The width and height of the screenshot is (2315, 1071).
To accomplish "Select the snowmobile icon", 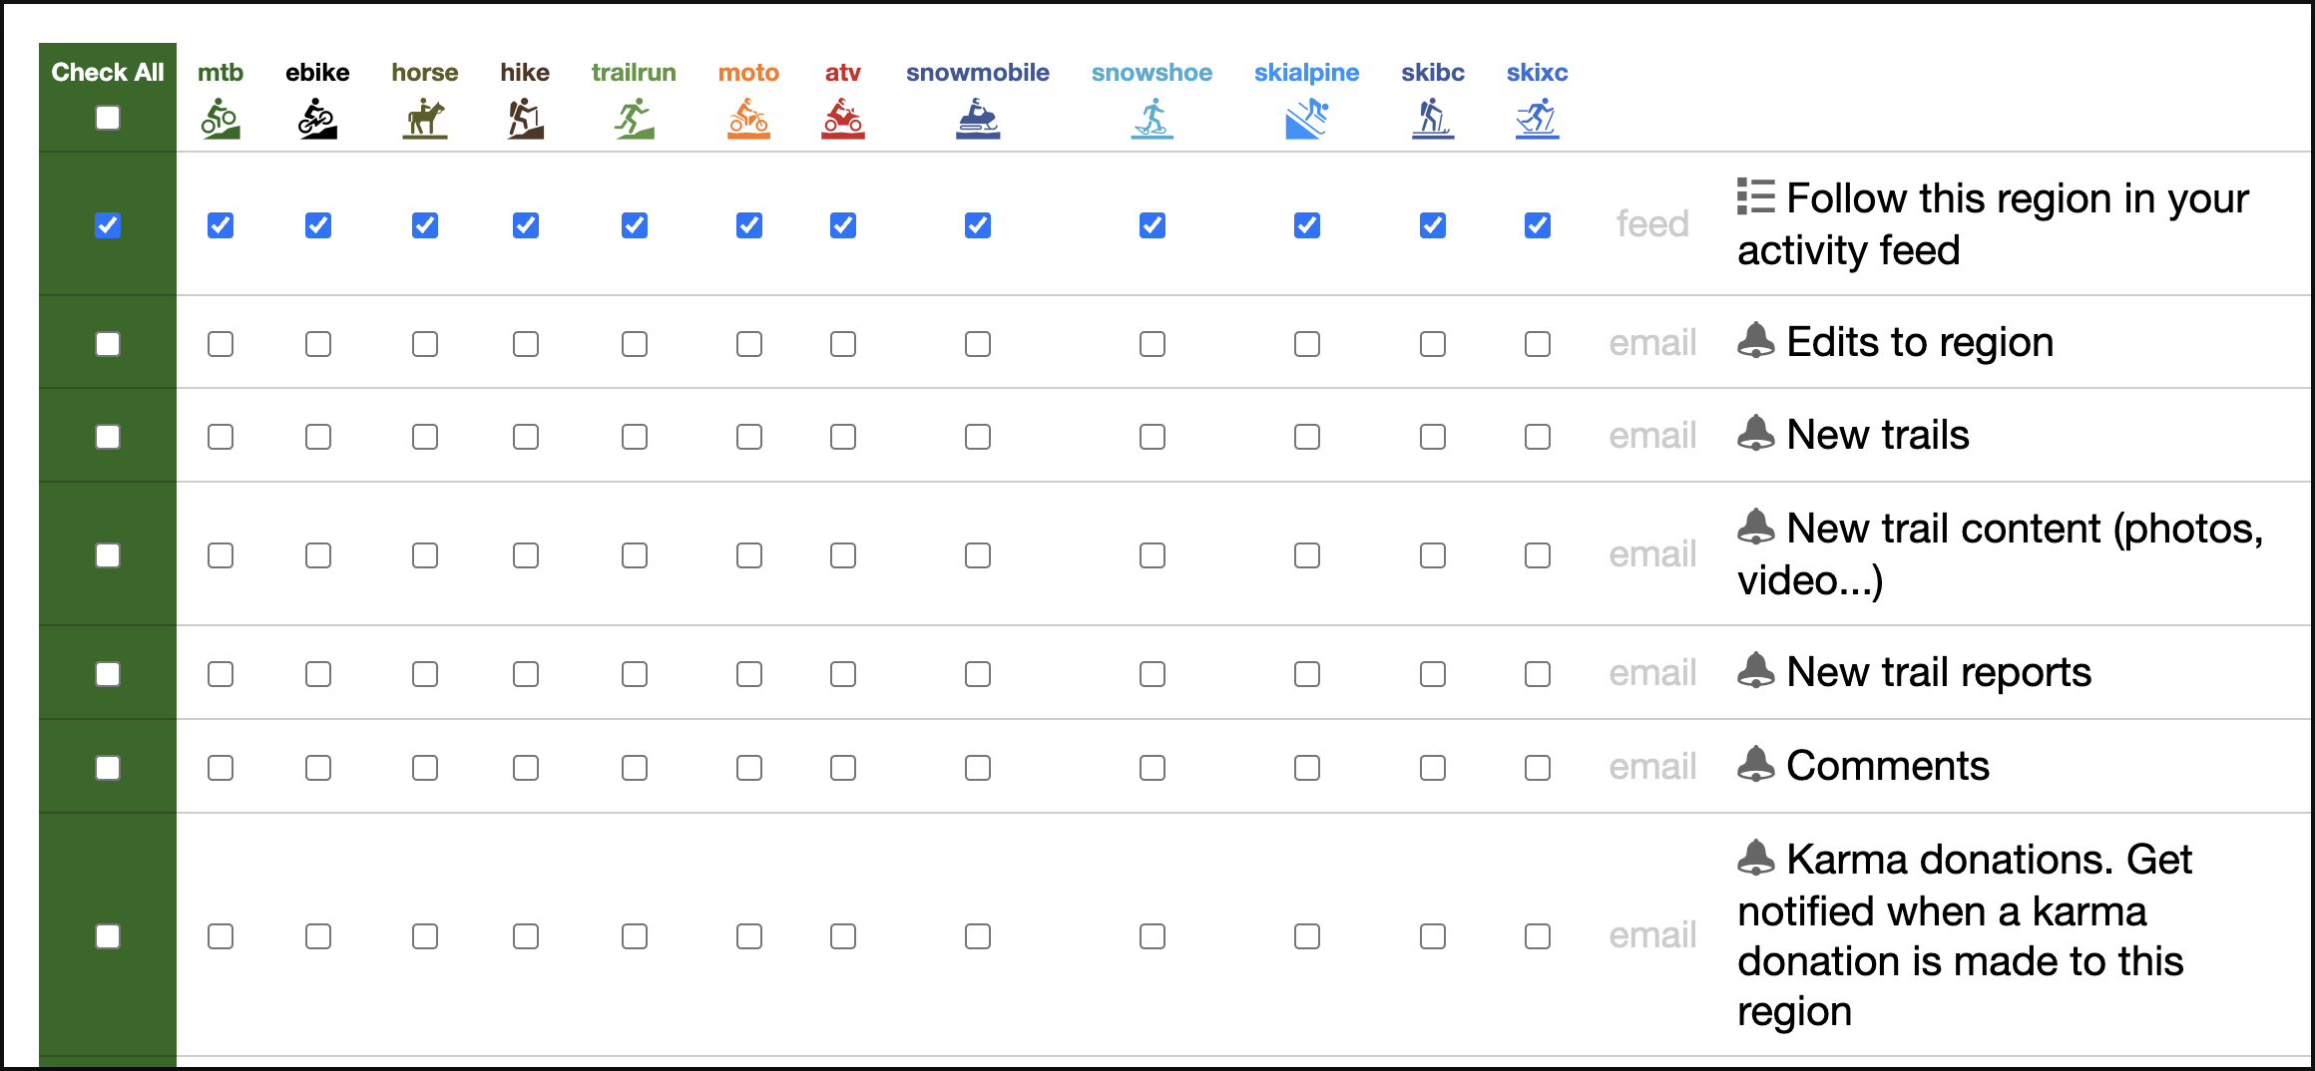I will pos(978,119).
